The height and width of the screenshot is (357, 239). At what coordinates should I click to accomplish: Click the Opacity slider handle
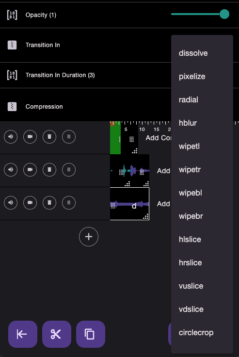224,14
